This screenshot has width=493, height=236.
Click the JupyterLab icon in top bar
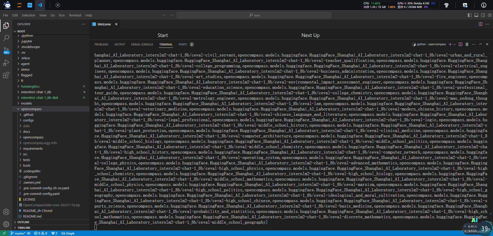(x=20, y=5)
